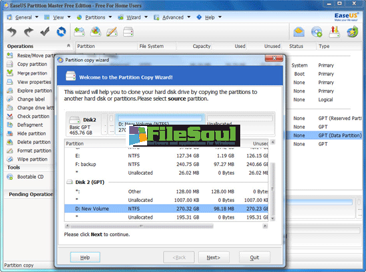This screenshot has width=366, height=272.
Task: Click the Resize/Move partition toolbar icon
Action: click(x=79, y=31)
